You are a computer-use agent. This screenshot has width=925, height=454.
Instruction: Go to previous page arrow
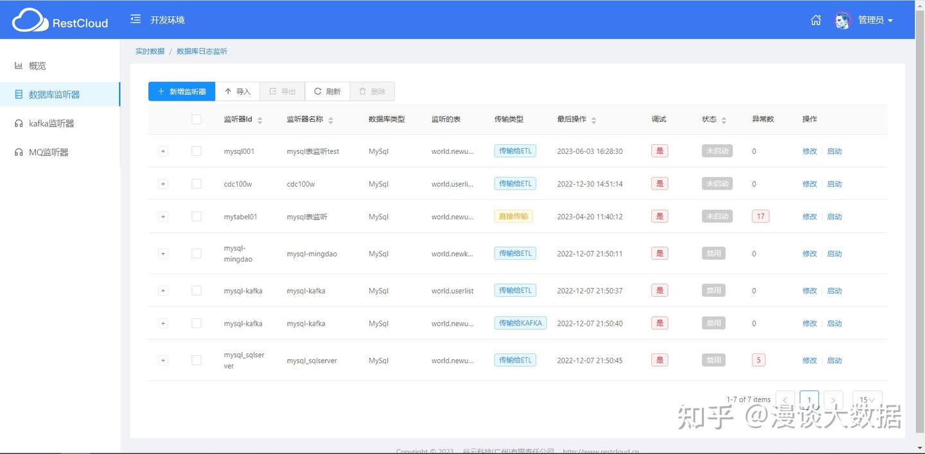785,400
